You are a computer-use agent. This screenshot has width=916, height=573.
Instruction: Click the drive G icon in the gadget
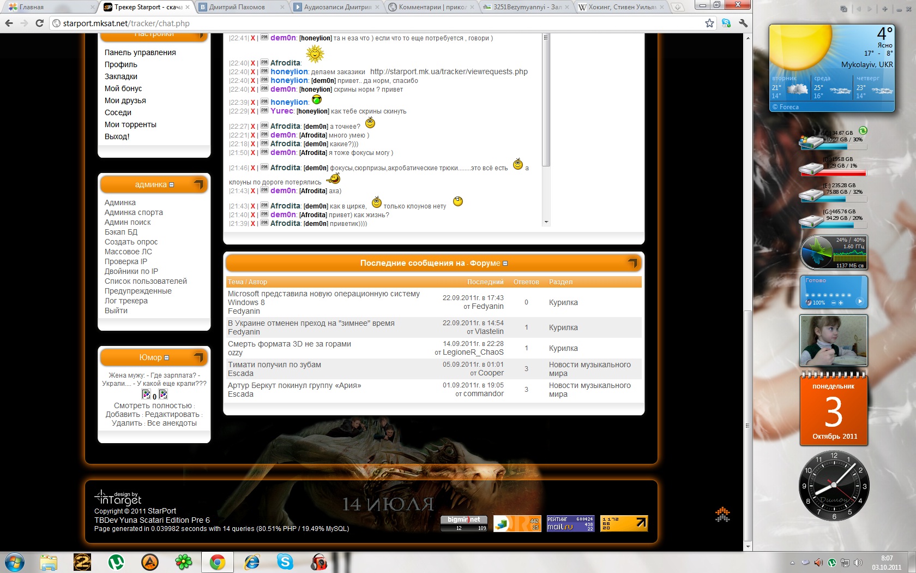click(811, 220)
